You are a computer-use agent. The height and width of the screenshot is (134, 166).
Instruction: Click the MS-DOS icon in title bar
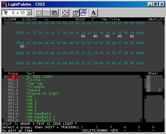point(5,4)
